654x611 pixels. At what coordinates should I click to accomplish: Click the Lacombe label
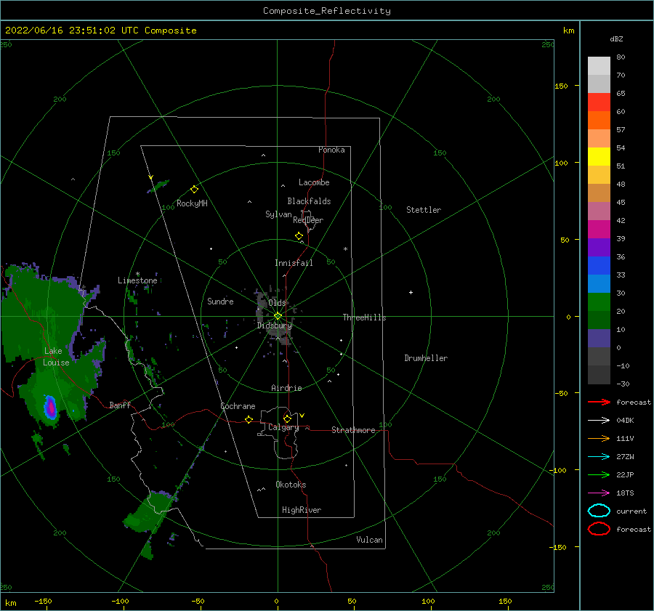click(314, 182)
